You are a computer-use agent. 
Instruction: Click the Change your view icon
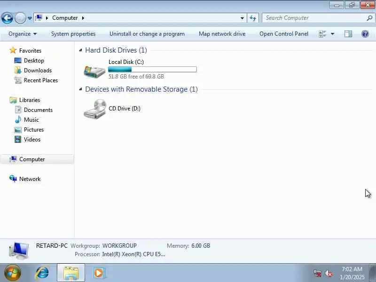322,34
